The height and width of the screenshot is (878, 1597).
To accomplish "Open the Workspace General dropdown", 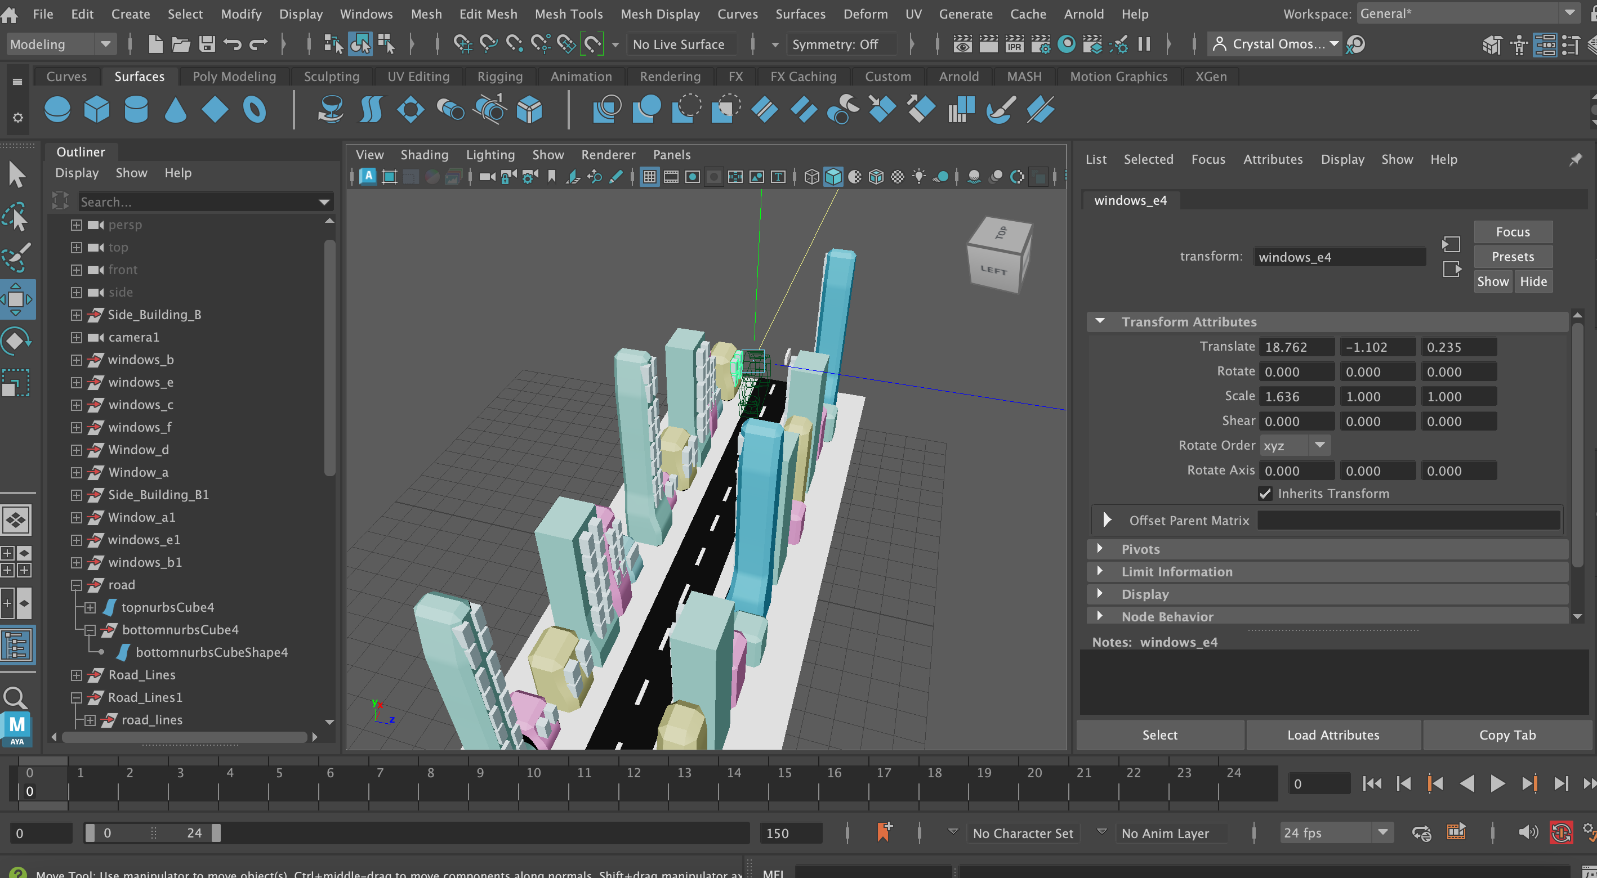I will 1468,14.
